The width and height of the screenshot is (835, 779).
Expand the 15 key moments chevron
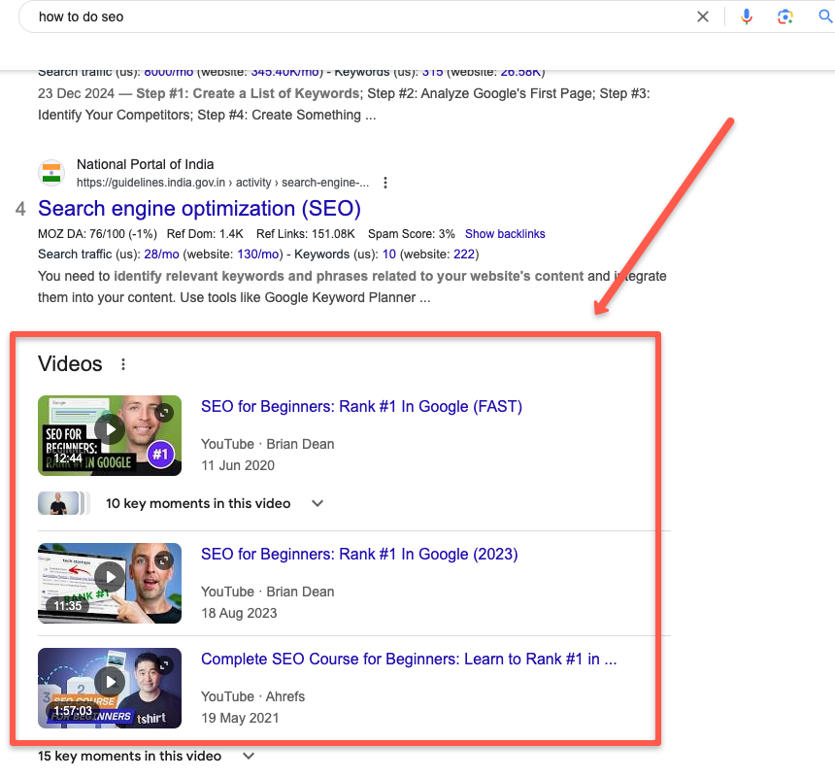[x=248, y=755]
